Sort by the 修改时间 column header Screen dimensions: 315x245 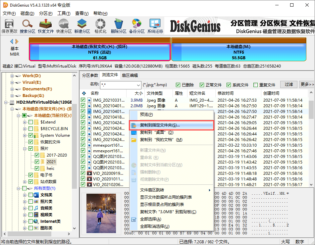pos(238,93)
